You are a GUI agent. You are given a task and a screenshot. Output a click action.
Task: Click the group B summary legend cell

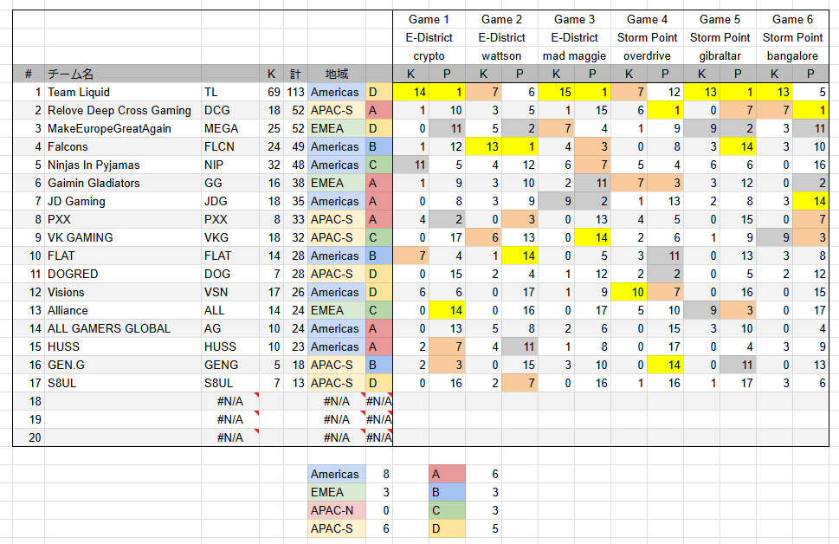coord(448,493)
